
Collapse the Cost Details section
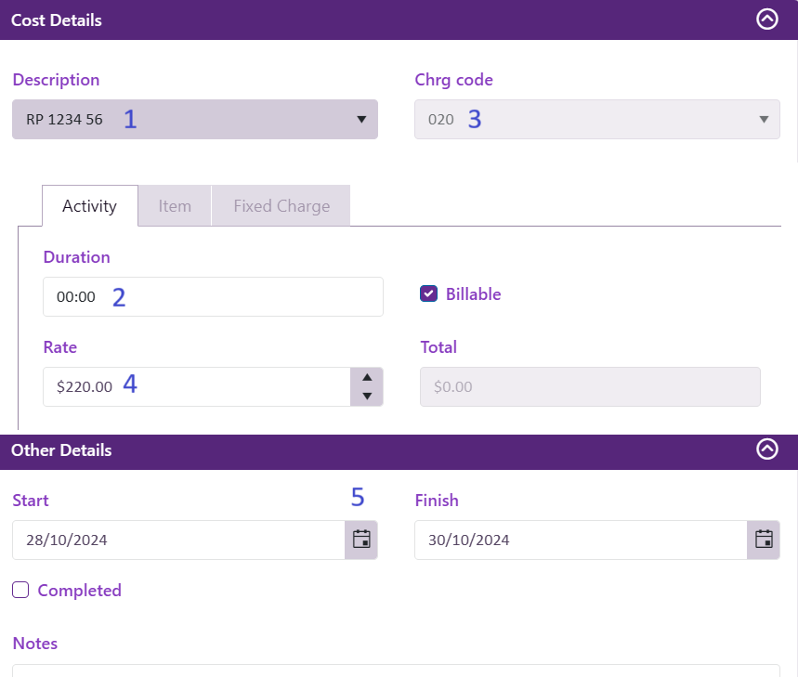766,20
